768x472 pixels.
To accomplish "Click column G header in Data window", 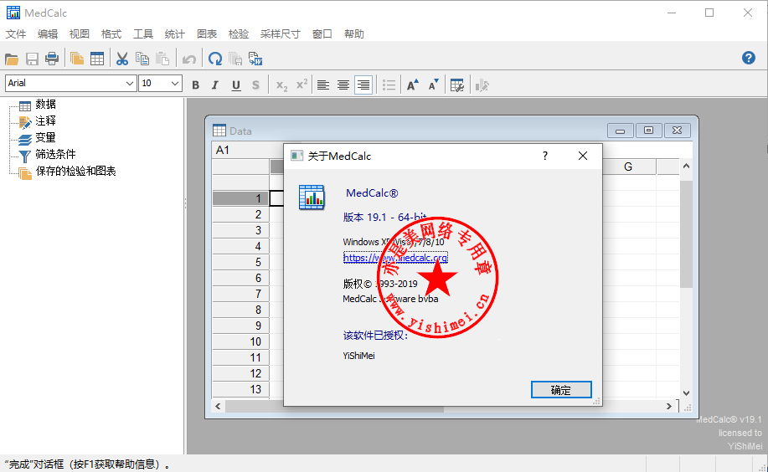I will (628, 167).
